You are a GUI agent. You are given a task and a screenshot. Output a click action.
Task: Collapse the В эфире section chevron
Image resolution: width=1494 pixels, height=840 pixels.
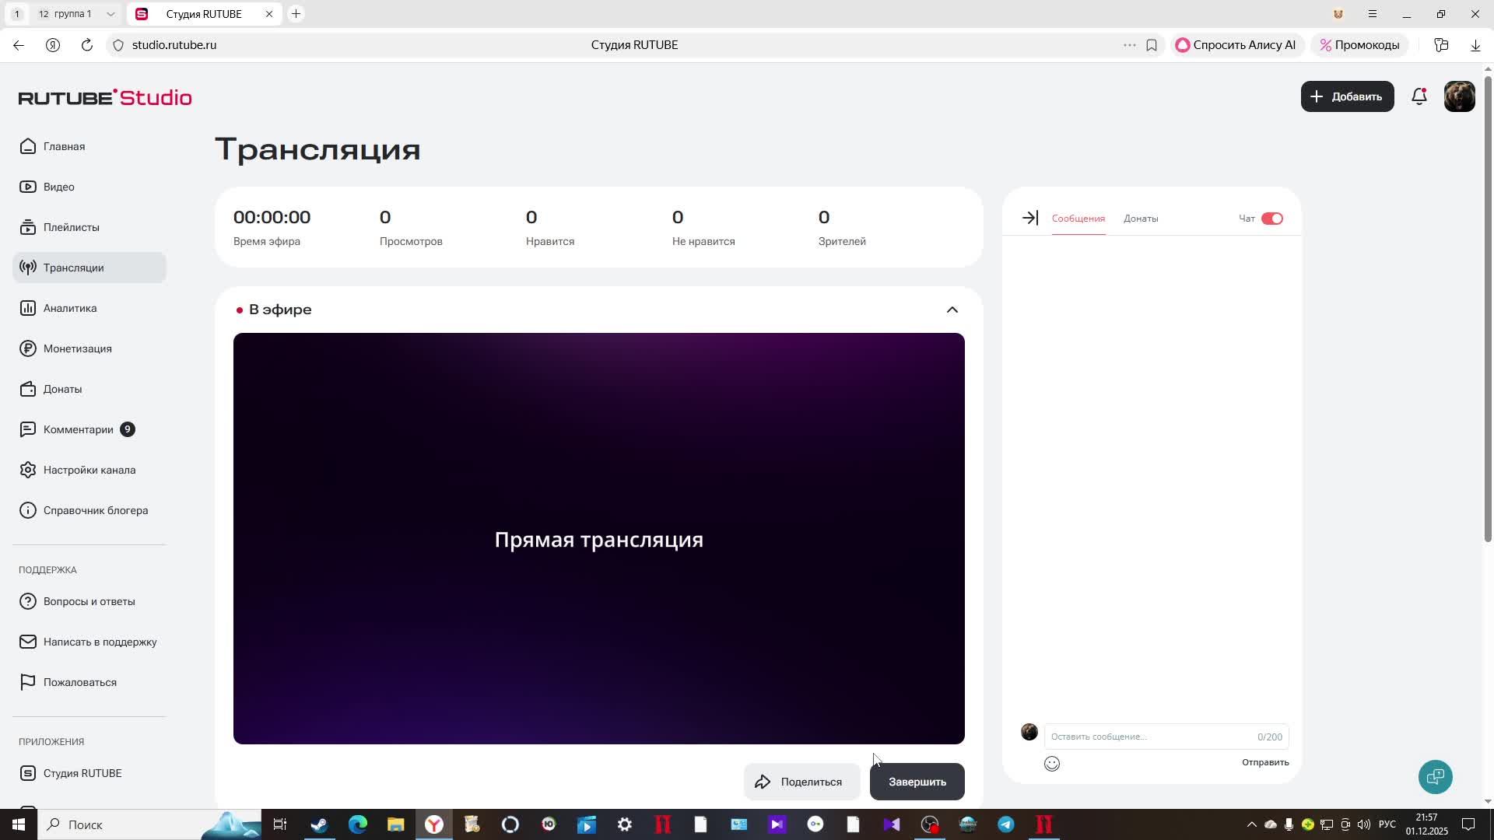952,310
